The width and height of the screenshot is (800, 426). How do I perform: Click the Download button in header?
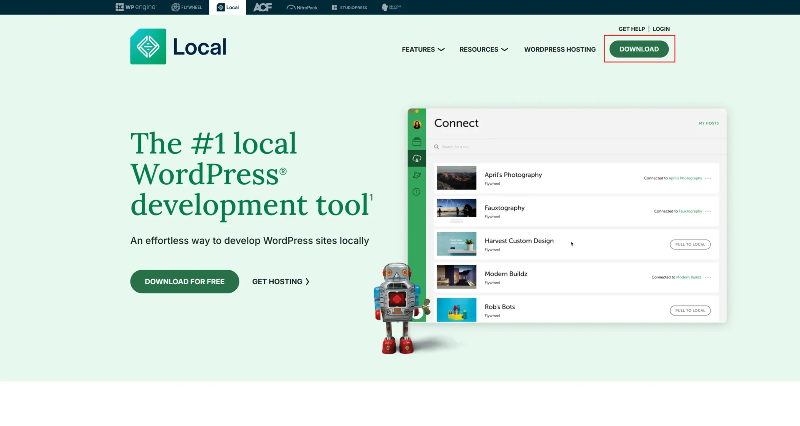(x=639, y=49)
